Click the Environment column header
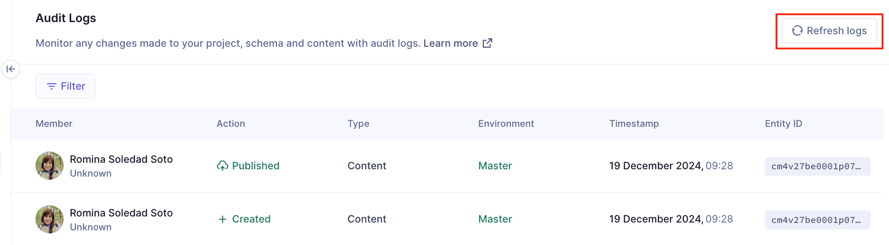The height and width of the screenshot is (245, 889). 506,124
